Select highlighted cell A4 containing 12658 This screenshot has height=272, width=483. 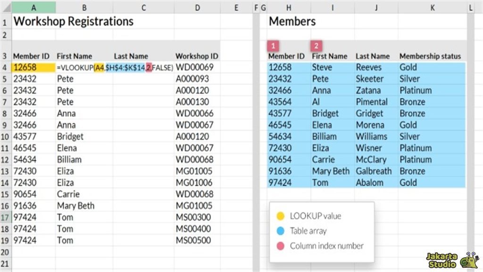point(34,68)
